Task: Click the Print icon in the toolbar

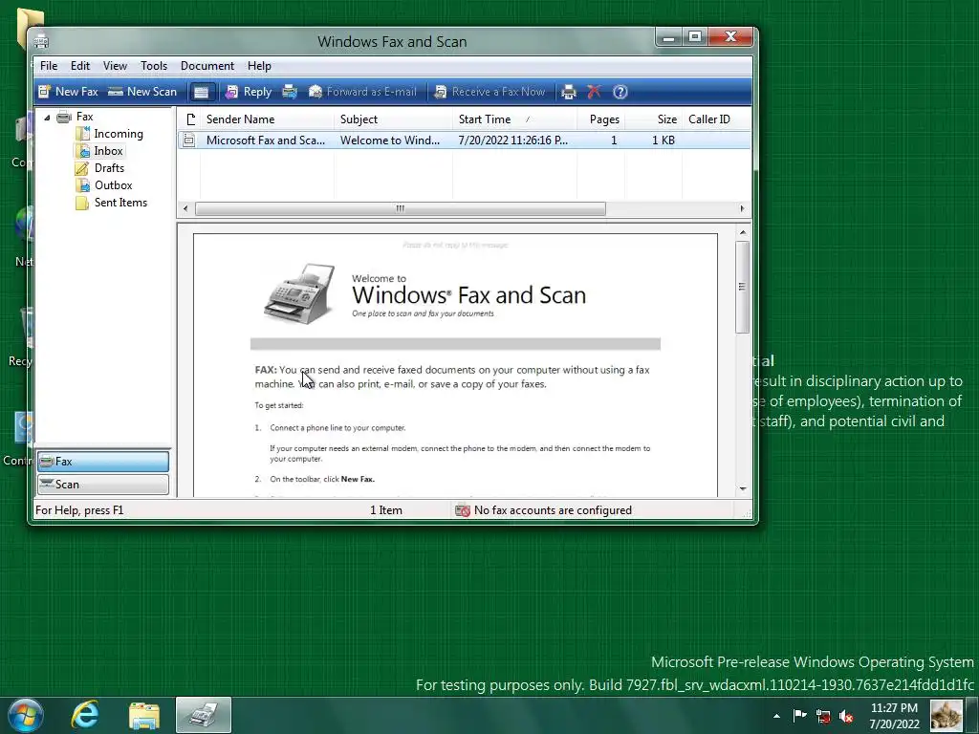Action: [568, 92]
